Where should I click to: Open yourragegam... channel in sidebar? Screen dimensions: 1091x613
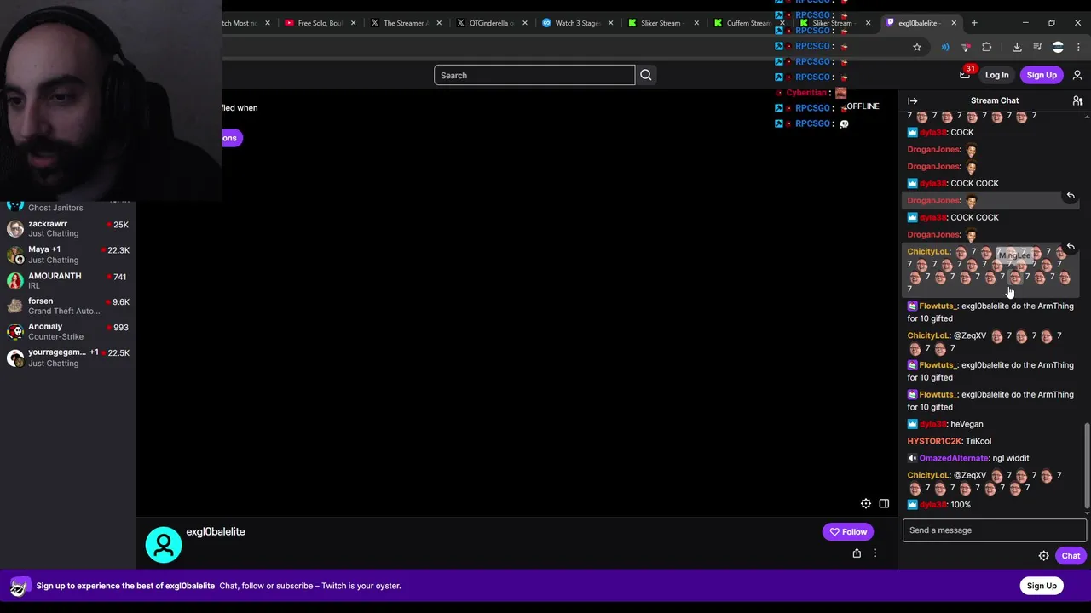tap(68, 358)
